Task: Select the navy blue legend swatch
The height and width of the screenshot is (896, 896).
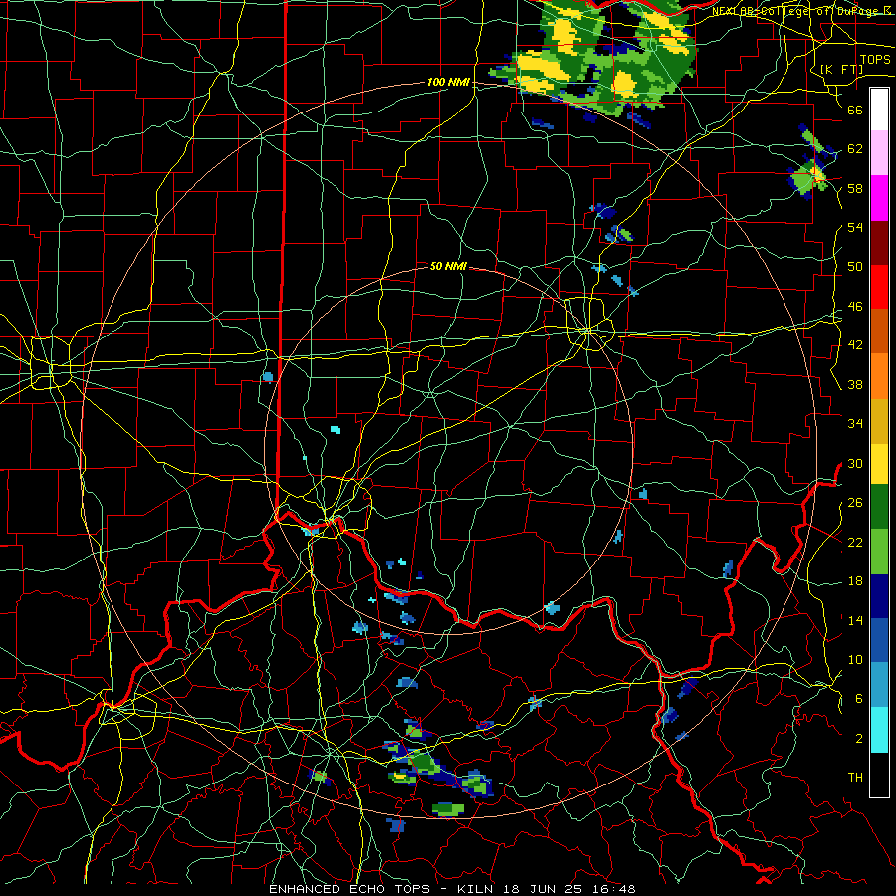Action: tap(879, 596)
